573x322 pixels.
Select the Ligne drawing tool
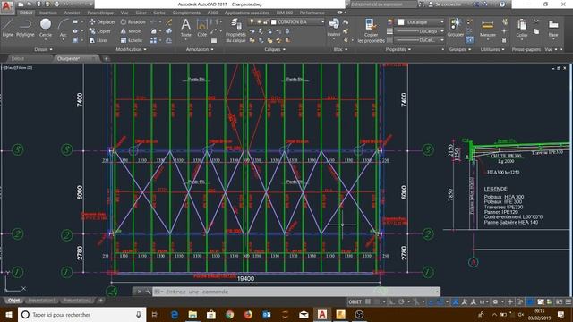click(x=8, y=28)
